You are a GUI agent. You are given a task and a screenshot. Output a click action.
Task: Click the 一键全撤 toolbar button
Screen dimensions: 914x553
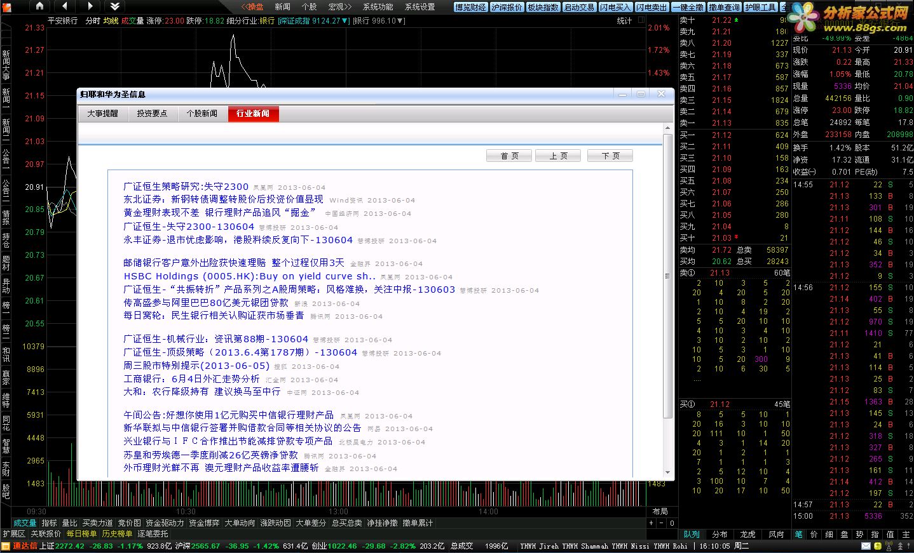point(688,7)
